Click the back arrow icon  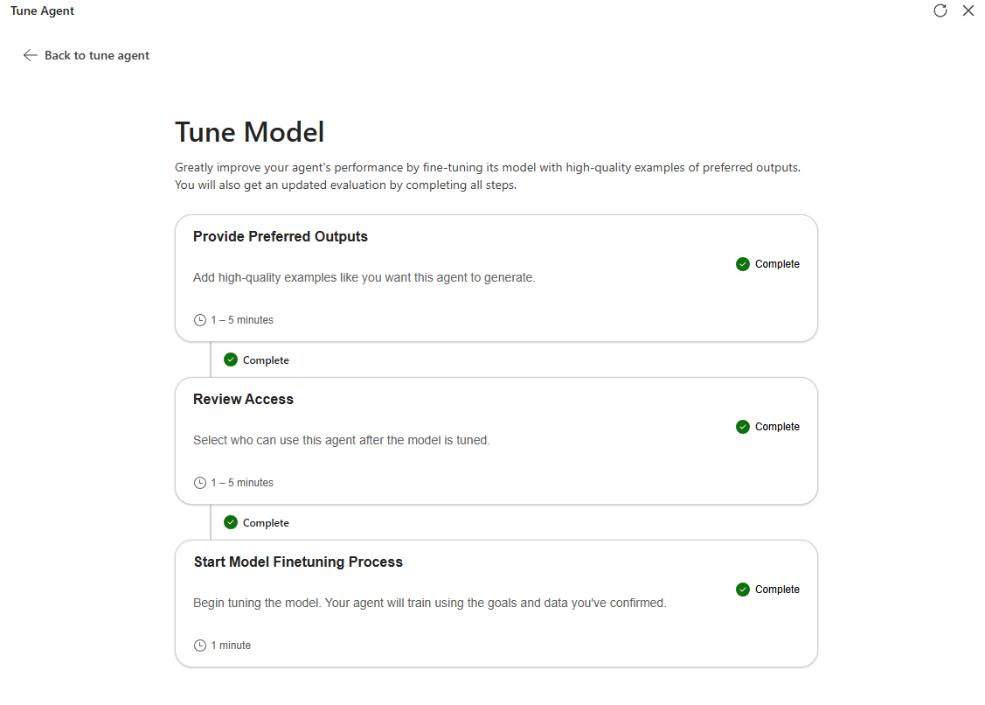31,55
